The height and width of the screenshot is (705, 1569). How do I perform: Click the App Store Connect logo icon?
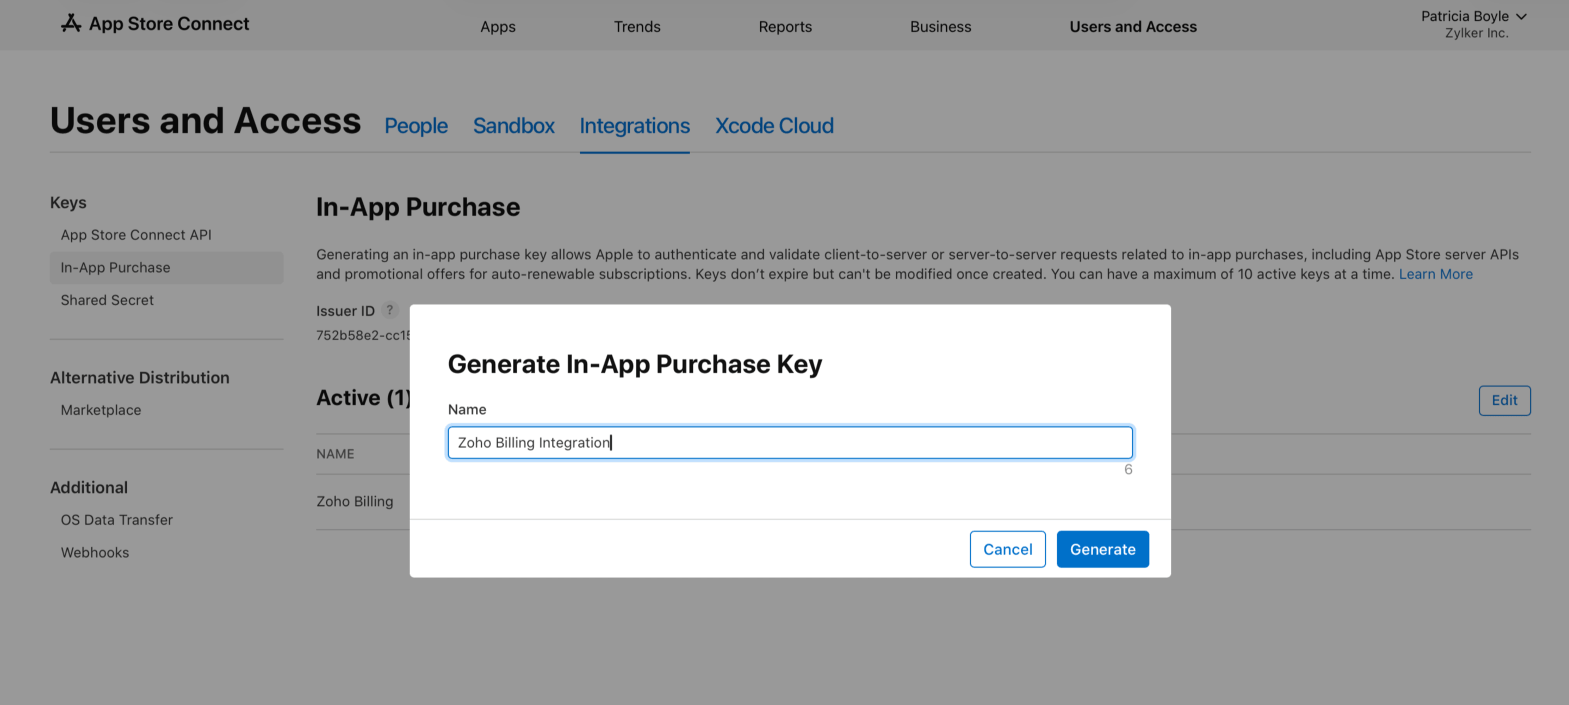click(71, 23)
